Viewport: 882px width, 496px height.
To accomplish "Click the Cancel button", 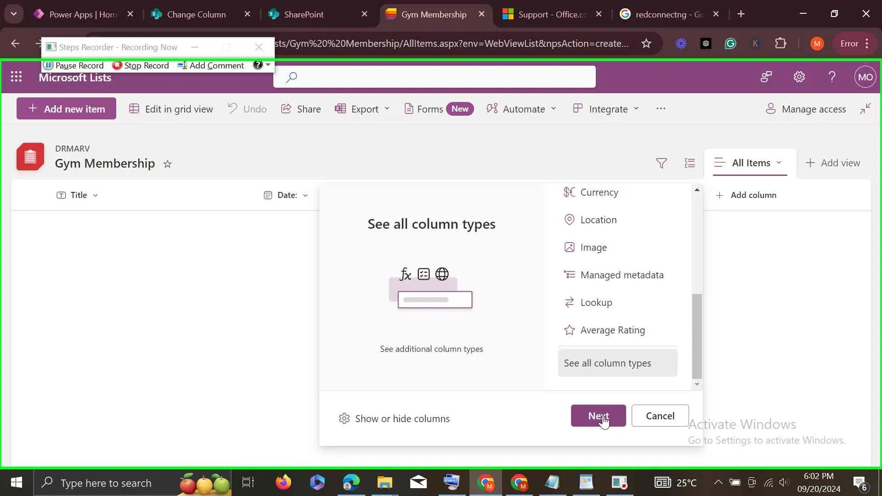I will click(660, 416).
